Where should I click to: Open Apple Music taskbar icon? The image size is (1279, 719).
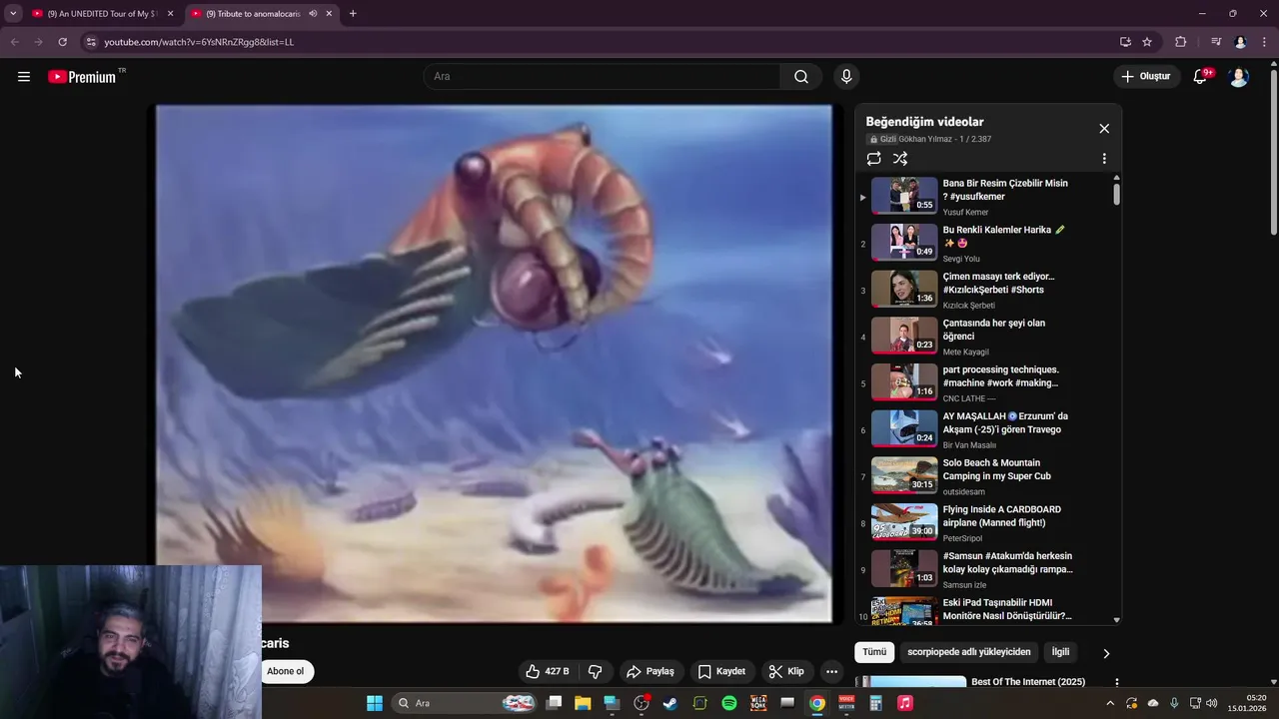point(905,703)
